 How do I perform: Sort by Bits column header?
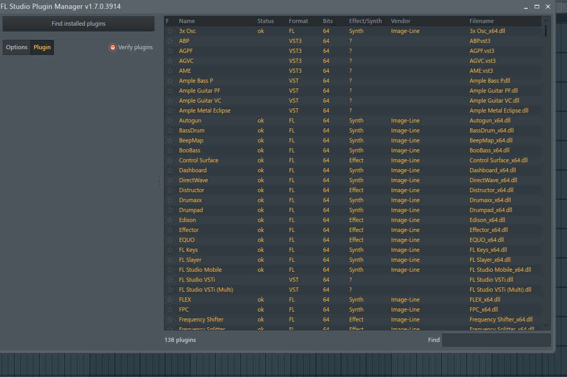click(328, 21)
